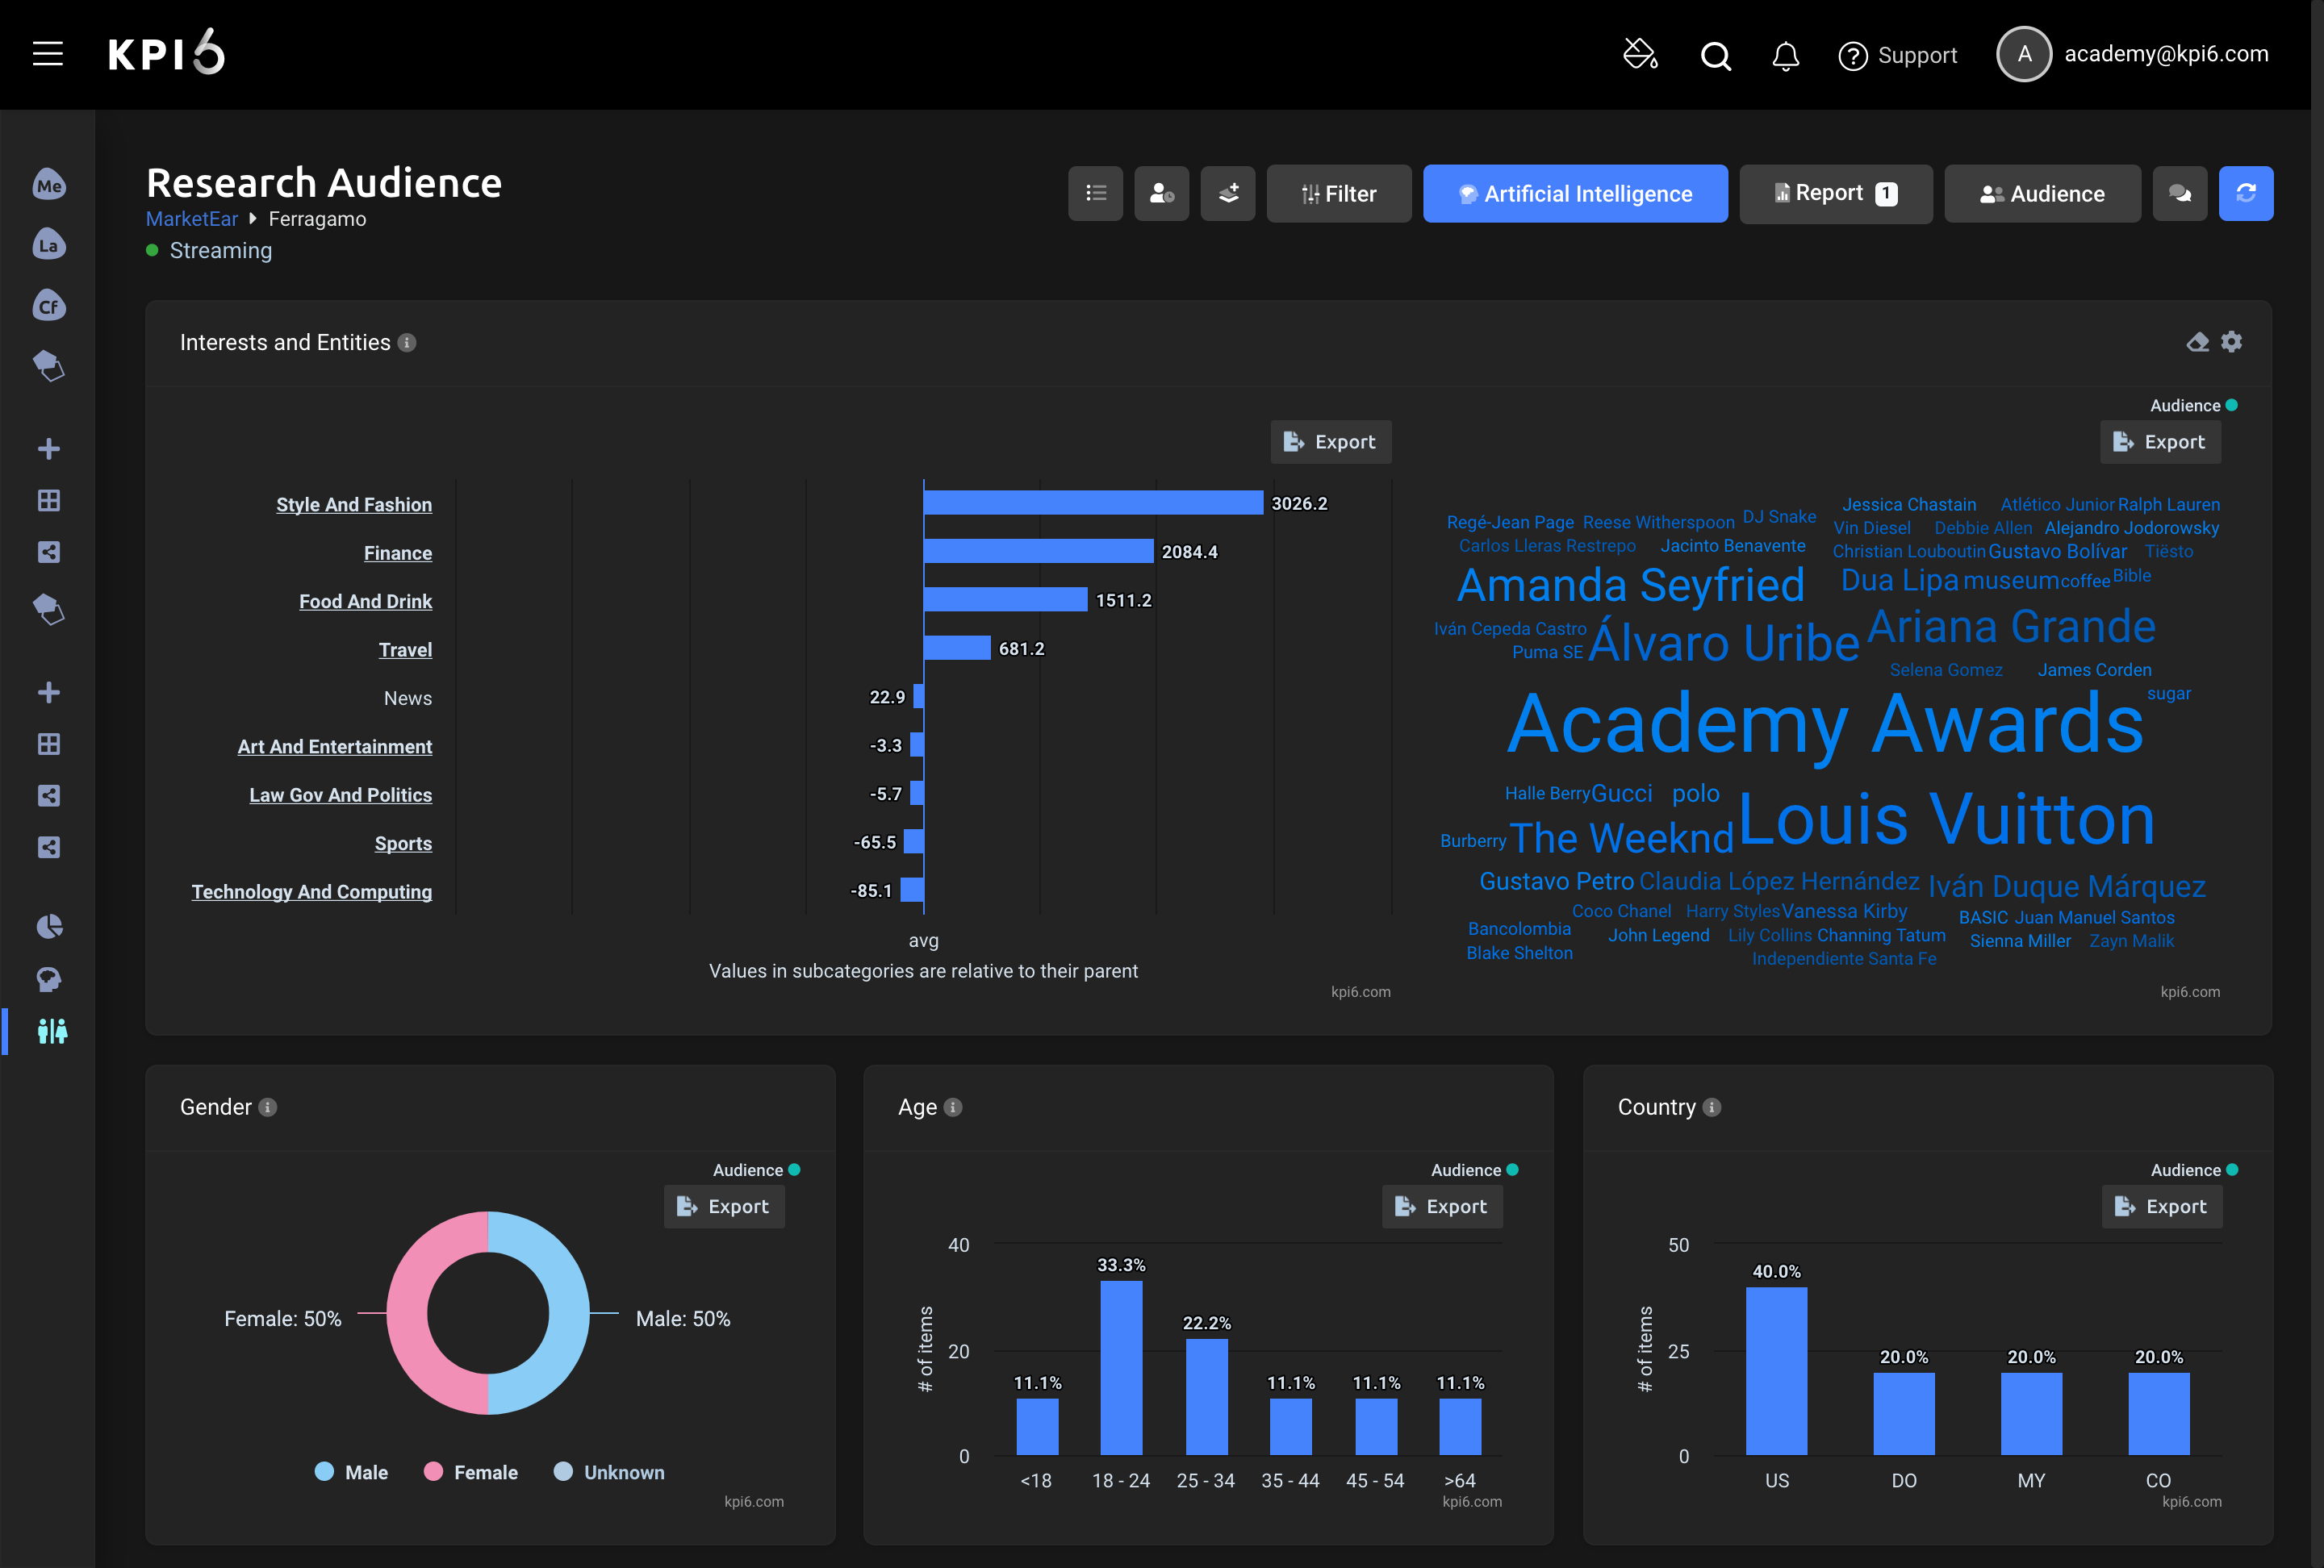
Task: Open the academy@kpi6.com account menu
Action: [2166, 54]
